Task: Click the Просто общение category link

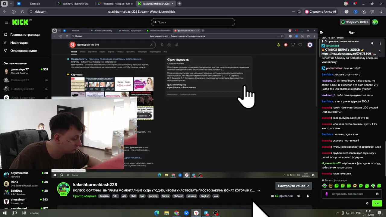Action: (x=85, y=196)
